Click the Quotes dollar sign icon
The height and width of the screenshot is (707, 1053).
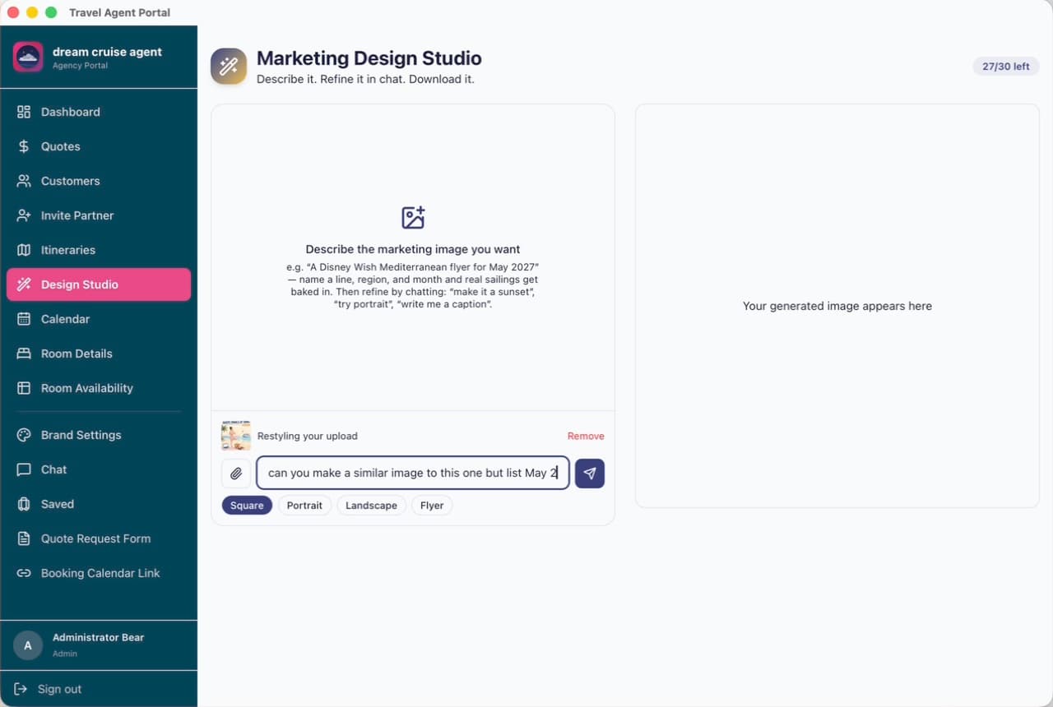[24, 146]
